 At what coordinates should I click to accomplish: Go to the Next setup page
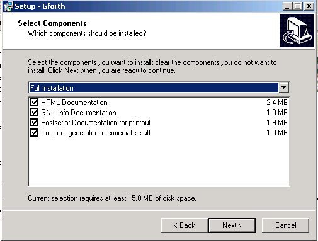click(232, 225)
